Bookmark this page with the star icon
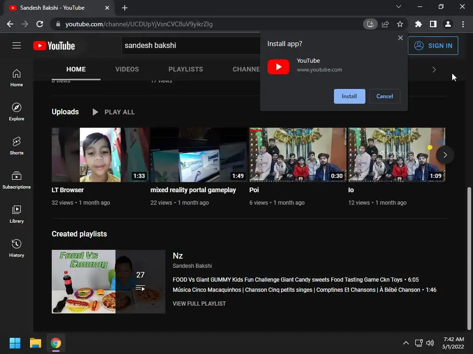The image size is (473, 354). point(400,24)
